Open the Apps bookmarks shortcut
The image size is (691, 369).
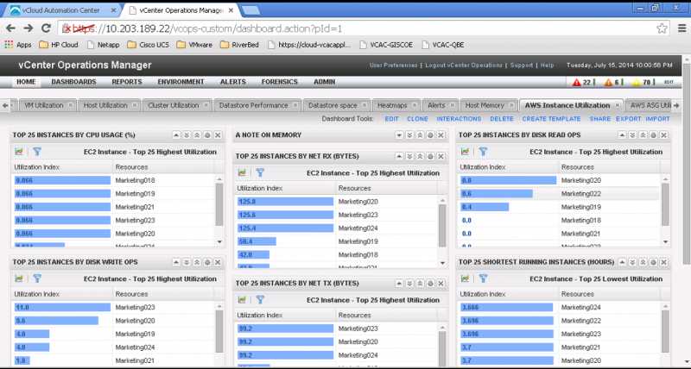pyautogui.click(x=18, y=45)
